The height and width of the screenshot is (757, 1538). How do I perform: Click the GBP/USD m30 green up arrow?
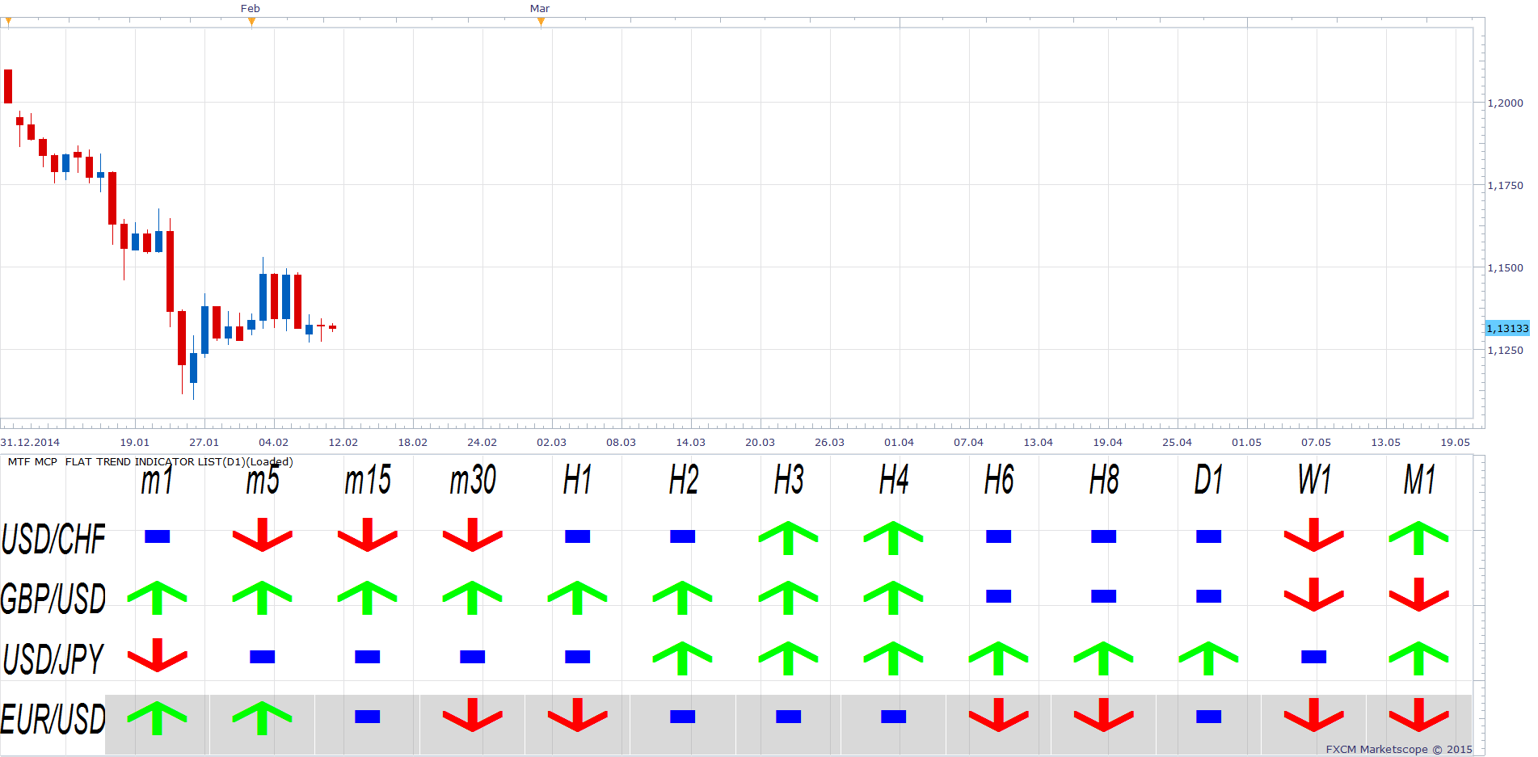472,598
